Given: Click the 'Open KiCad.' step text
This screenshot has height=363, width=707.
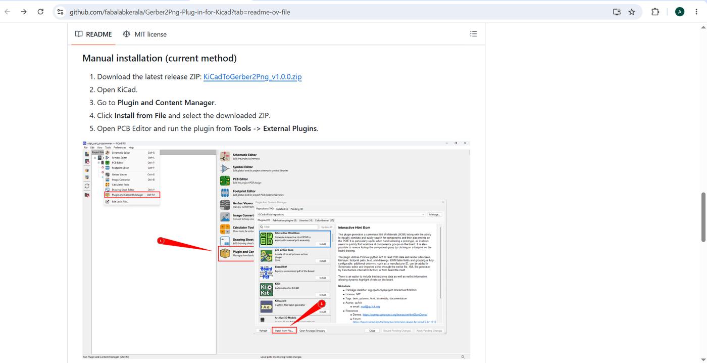Looking at the screenshot, I should [x=117, y=89].
